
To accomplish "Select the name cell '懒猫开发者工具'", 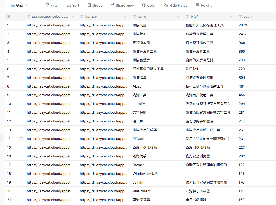I will point(157,52).
